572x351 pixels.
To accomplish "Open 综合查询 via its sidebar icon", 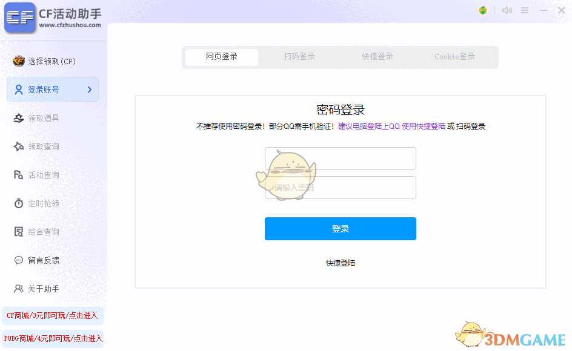I will [x=19, y=231].
